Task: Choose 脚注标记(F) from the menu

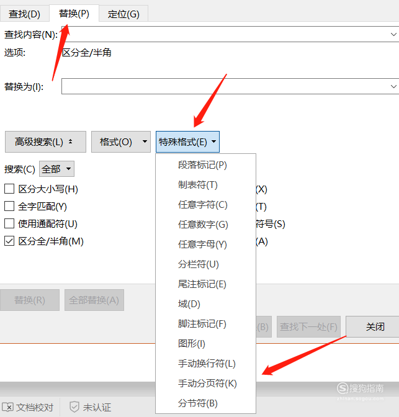Action: coord(205,324)
